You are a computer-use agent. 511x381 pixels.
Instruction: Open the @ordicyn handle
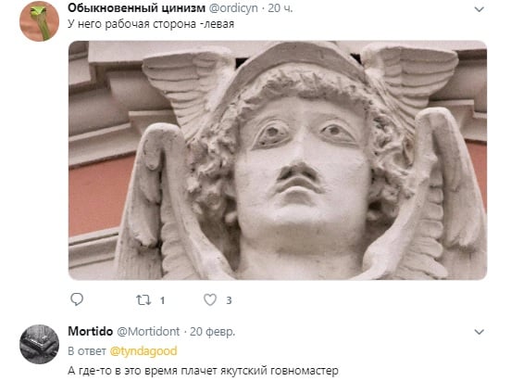pos(233,7)
